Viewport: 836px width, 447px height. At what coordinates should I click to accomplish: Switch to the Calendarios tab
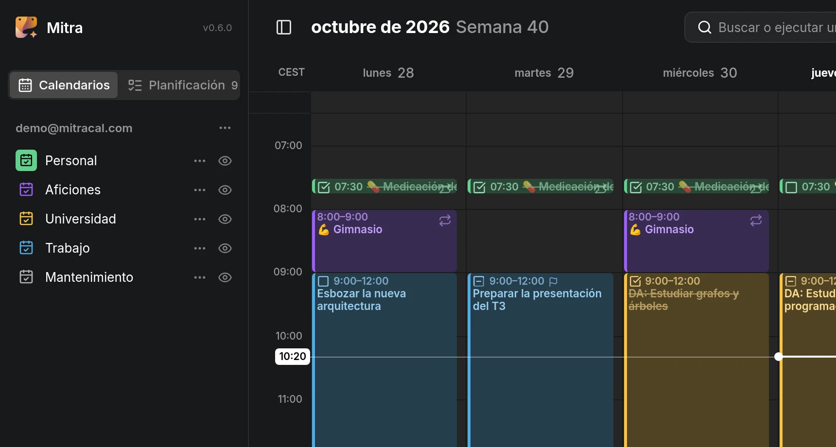tap(64, 85)
